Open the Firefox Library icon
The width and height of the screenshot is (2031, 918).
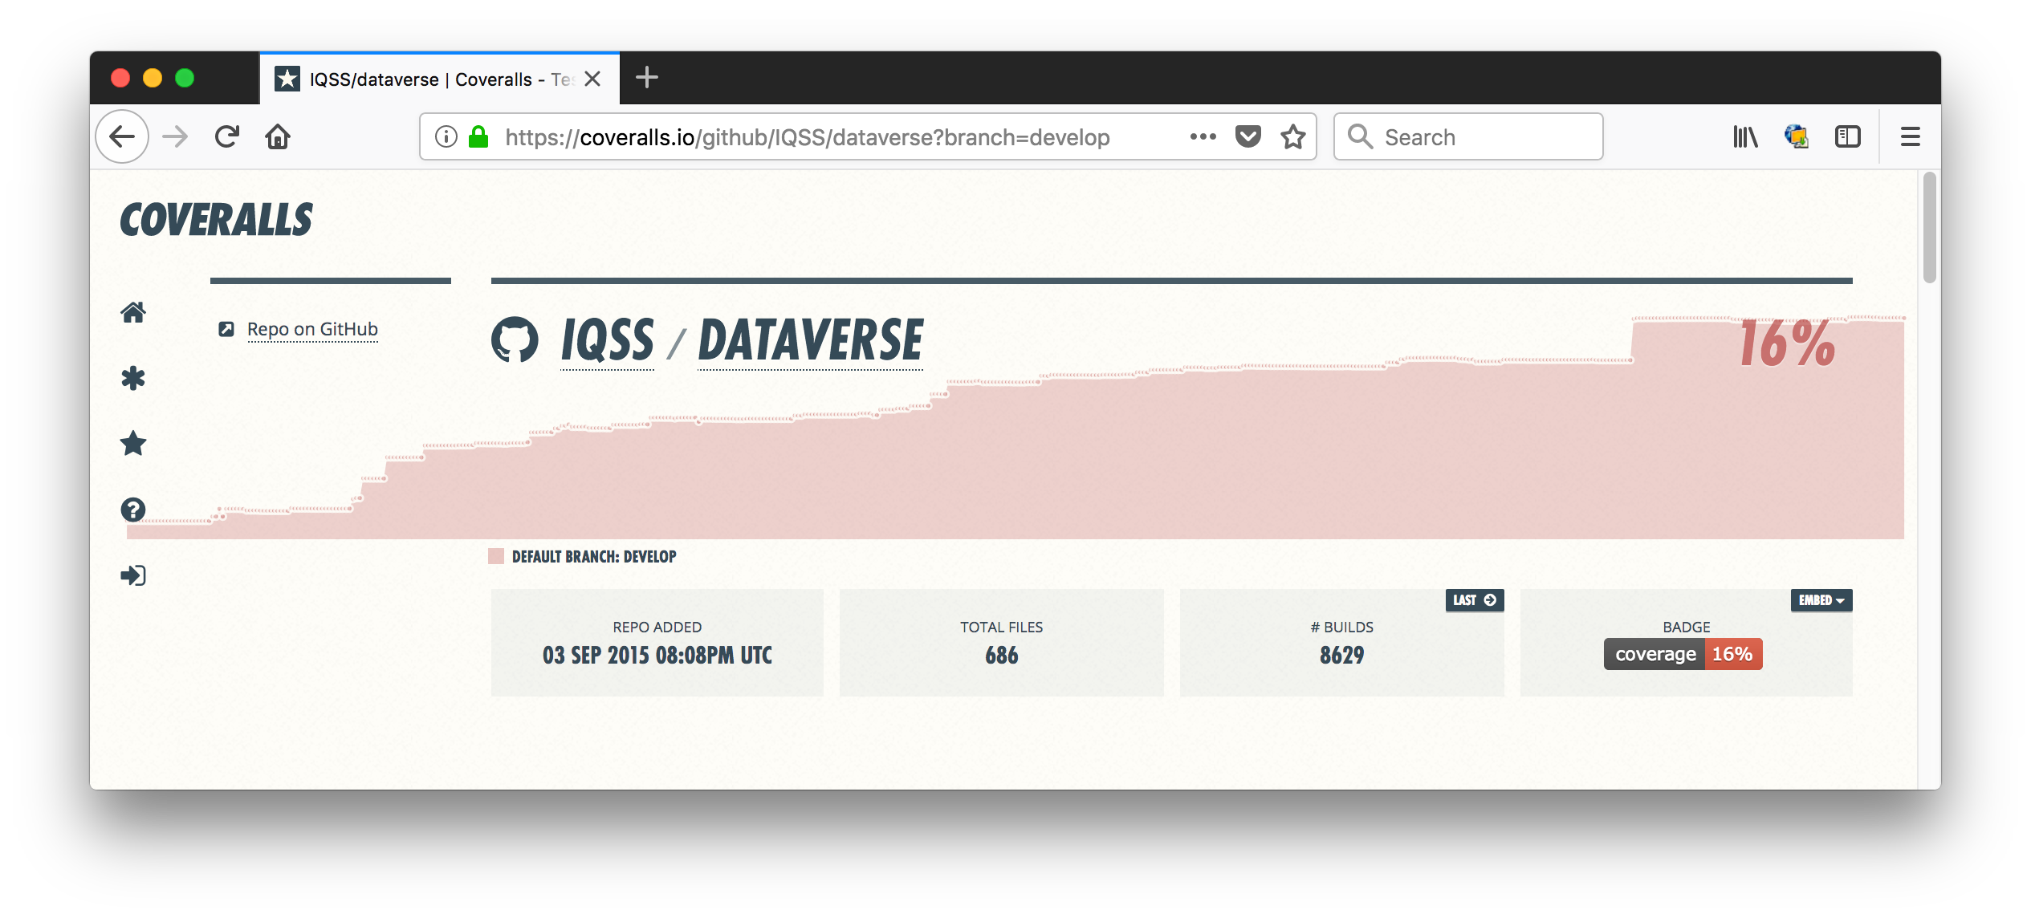point(1744,137)
